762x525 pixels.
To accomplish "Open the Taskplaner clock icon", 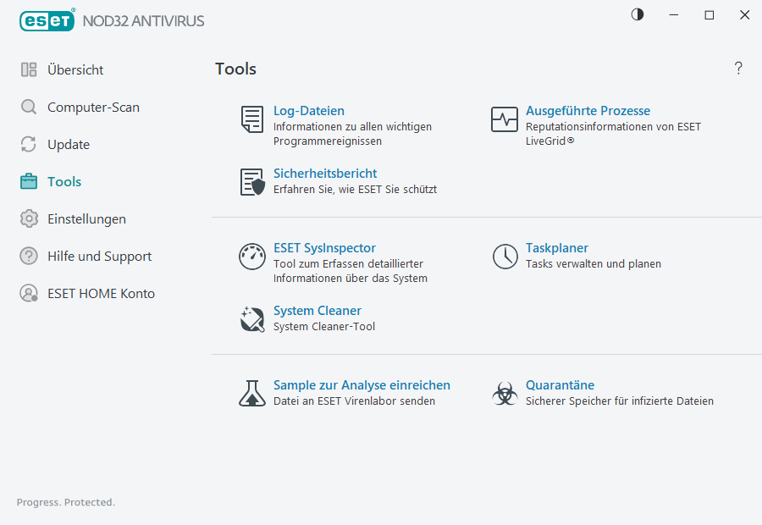I will 505,257.
